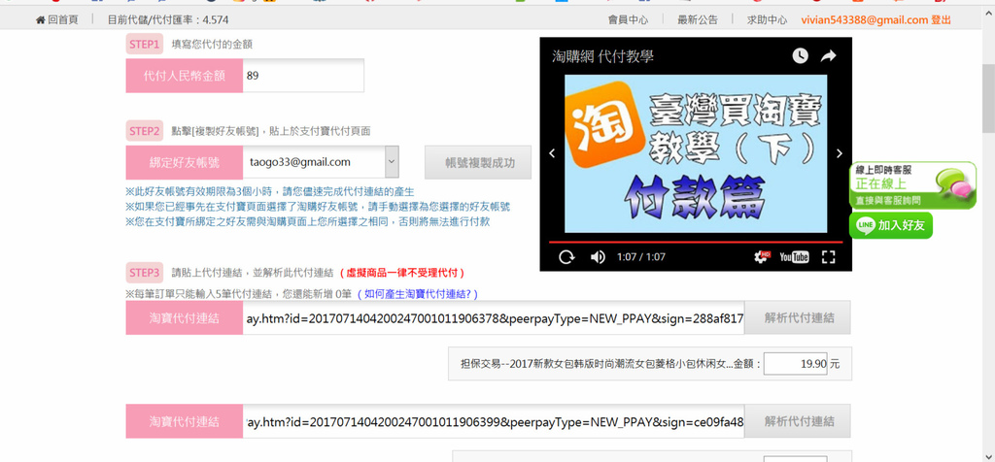
Task: Open video settings gear
Action: [761, 256]
